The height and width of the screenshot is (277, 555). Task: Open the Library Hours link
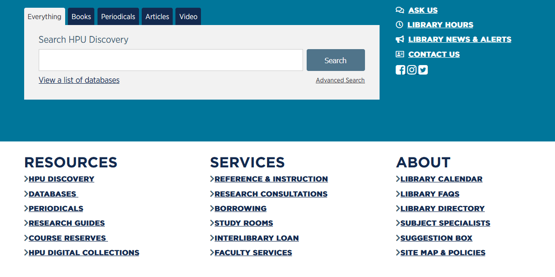[440, 25]
